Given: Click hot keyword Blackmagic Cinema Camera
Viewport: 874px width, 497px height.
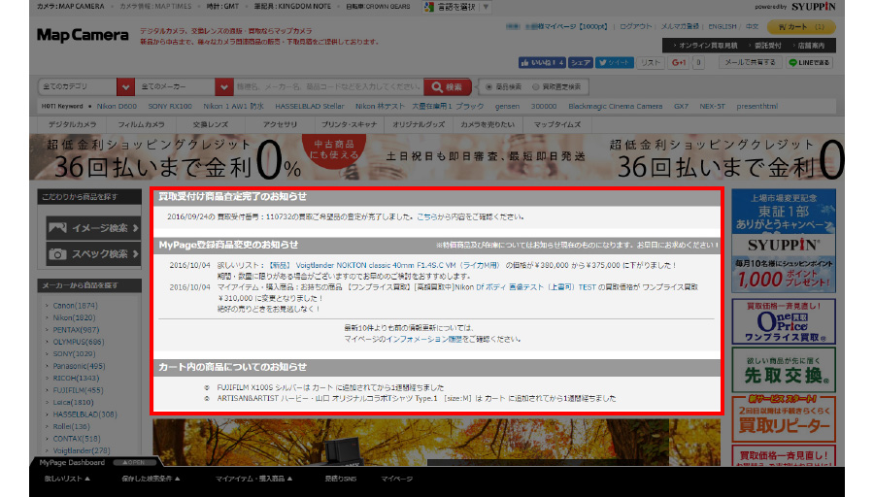Looking at the screenshot, I should 616,107.
